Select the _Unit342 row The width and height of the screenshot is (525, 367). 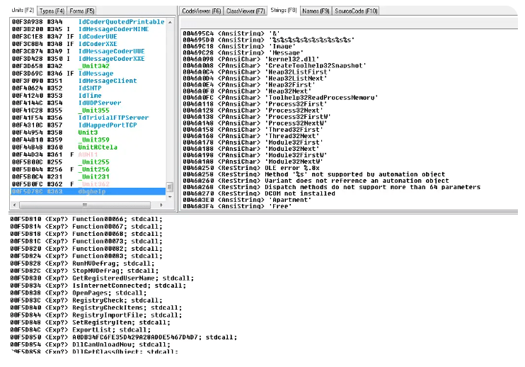tap(88, 66)
